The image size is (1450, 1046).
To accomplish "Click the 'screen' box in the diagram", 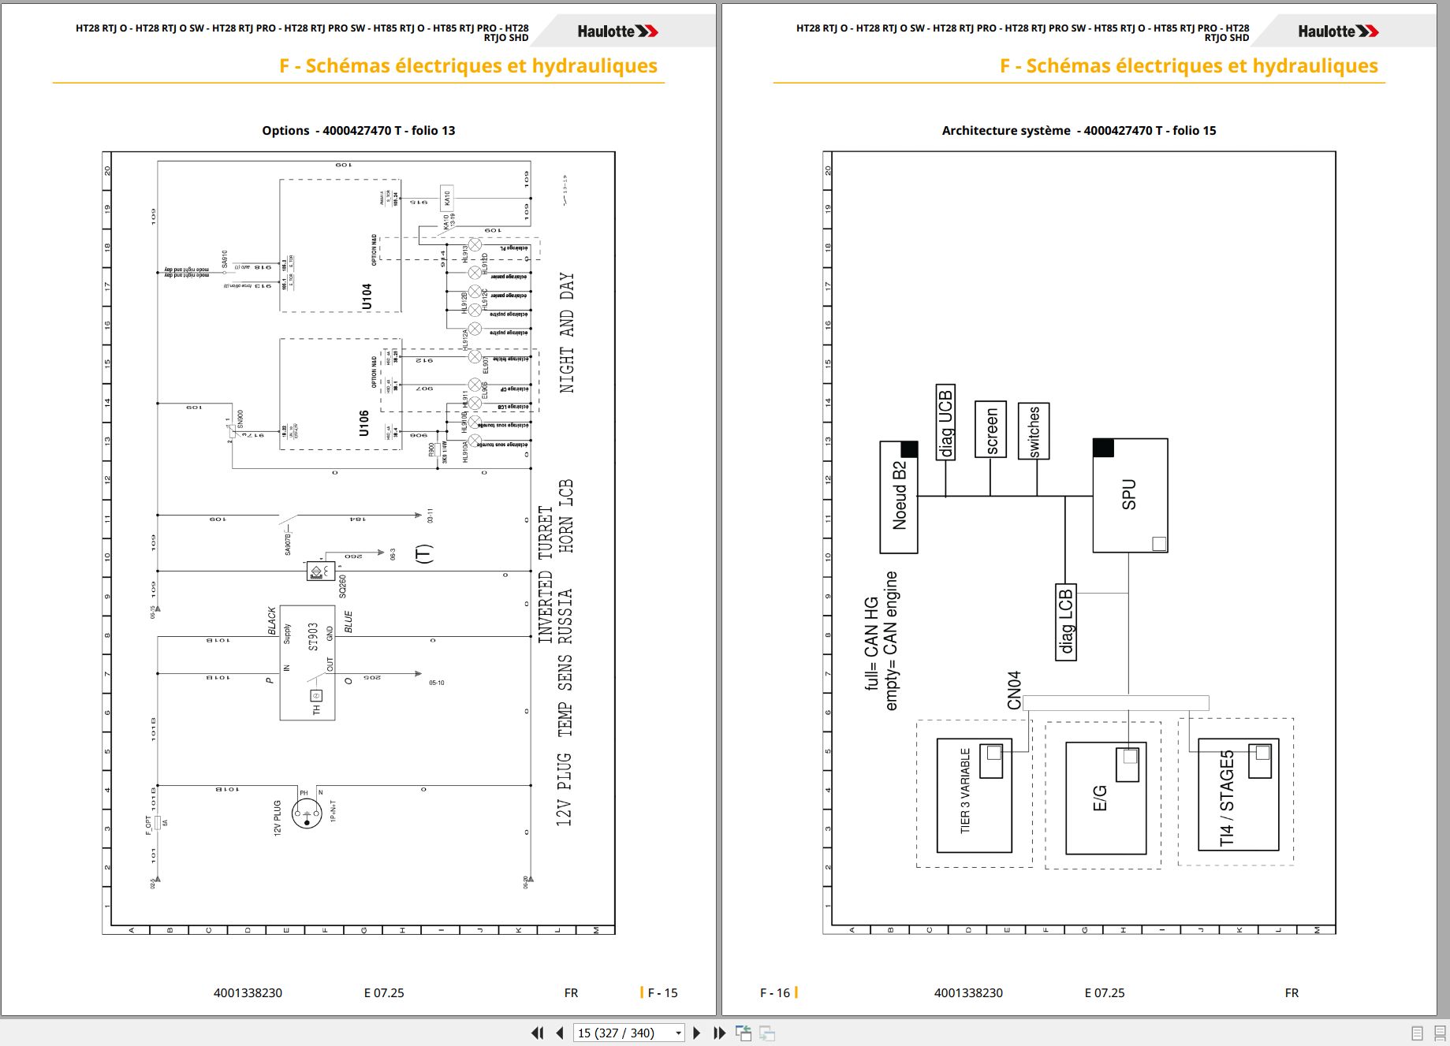I will [991, 430].
